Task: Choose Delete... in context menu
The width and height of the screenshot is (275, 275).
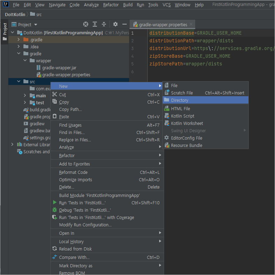Action: tap(107, 187)
